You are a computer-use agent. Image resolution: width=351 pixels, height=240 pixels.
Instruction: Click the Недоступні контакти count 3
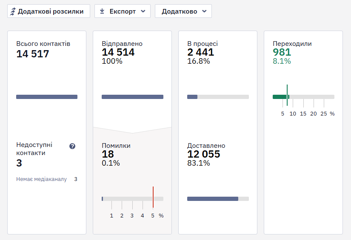tap(19, 163)
